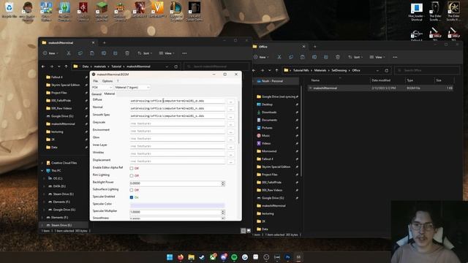Open File Explorer from the taskbar
The width and height of the screenshot is (468, 263).
coord(192,257)
